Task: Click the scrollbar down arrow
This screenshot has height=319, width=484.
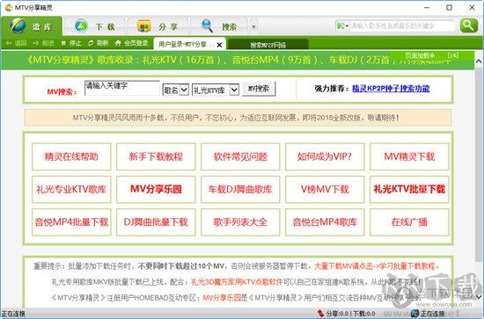Action: pyautogui.click(x=479, y=296)
